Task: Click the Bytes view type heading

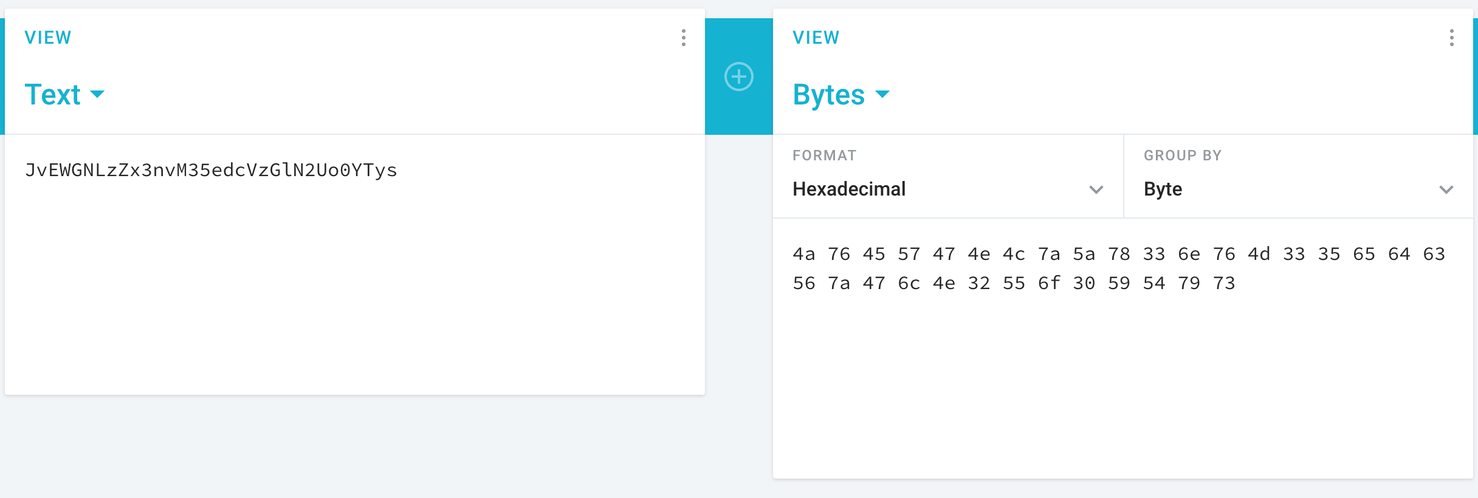Action: tap(828, 95)
